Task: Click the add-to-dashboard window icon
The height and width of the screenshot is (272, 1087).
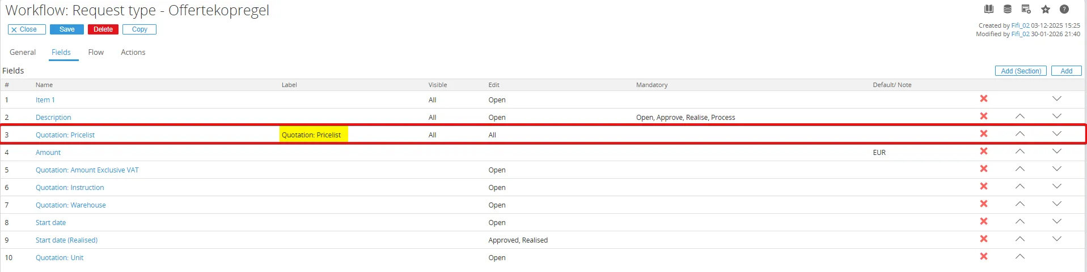Action: (1026, 9)
